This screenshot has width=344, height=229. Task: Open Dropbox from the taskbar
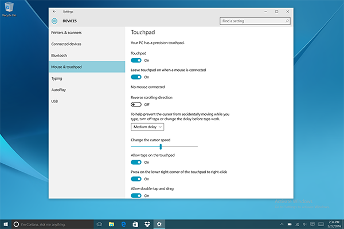147,224
